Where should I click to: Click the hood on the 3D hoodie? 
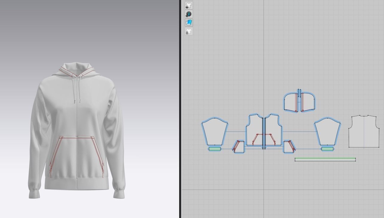pyautogui.click(x=77, y=69)
